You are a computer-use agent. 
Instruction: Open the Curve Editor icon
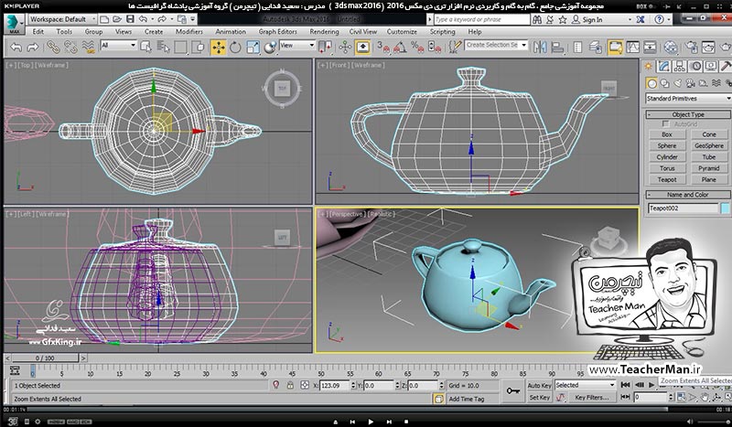click(632, 48)
